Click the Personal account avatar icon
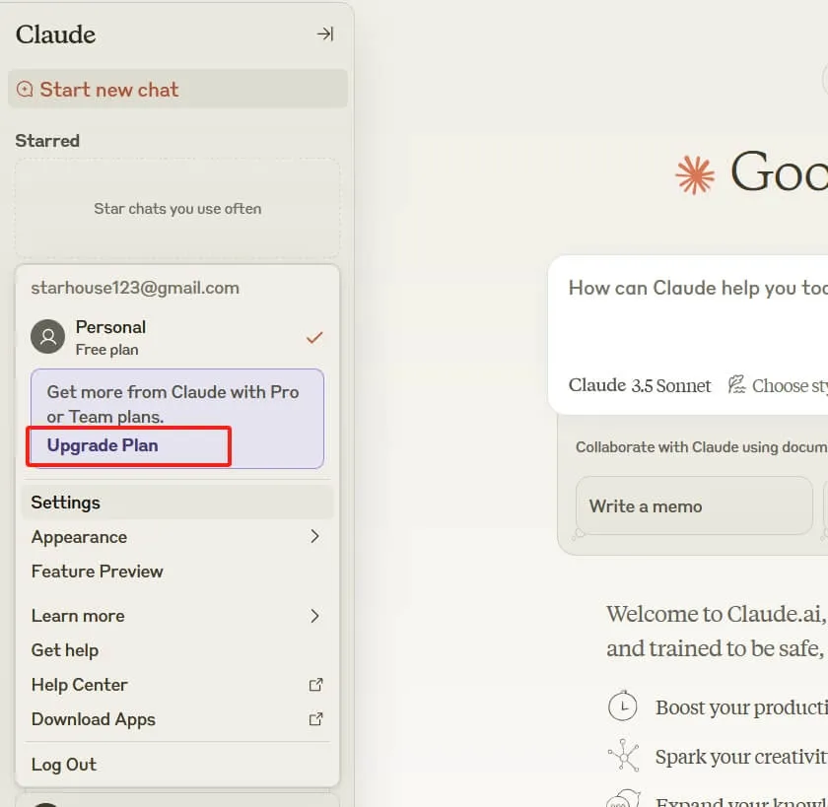This screenshot has height=807, width=828. [47, 336]
